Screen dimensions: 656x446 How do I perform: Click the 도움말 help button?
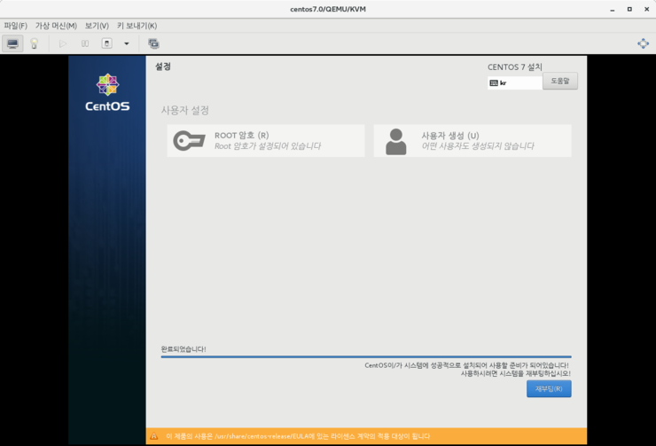[560, 81]
